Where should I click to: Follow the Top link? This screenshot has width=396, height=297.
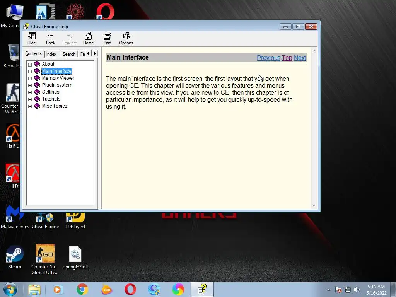tap(287, 58)
